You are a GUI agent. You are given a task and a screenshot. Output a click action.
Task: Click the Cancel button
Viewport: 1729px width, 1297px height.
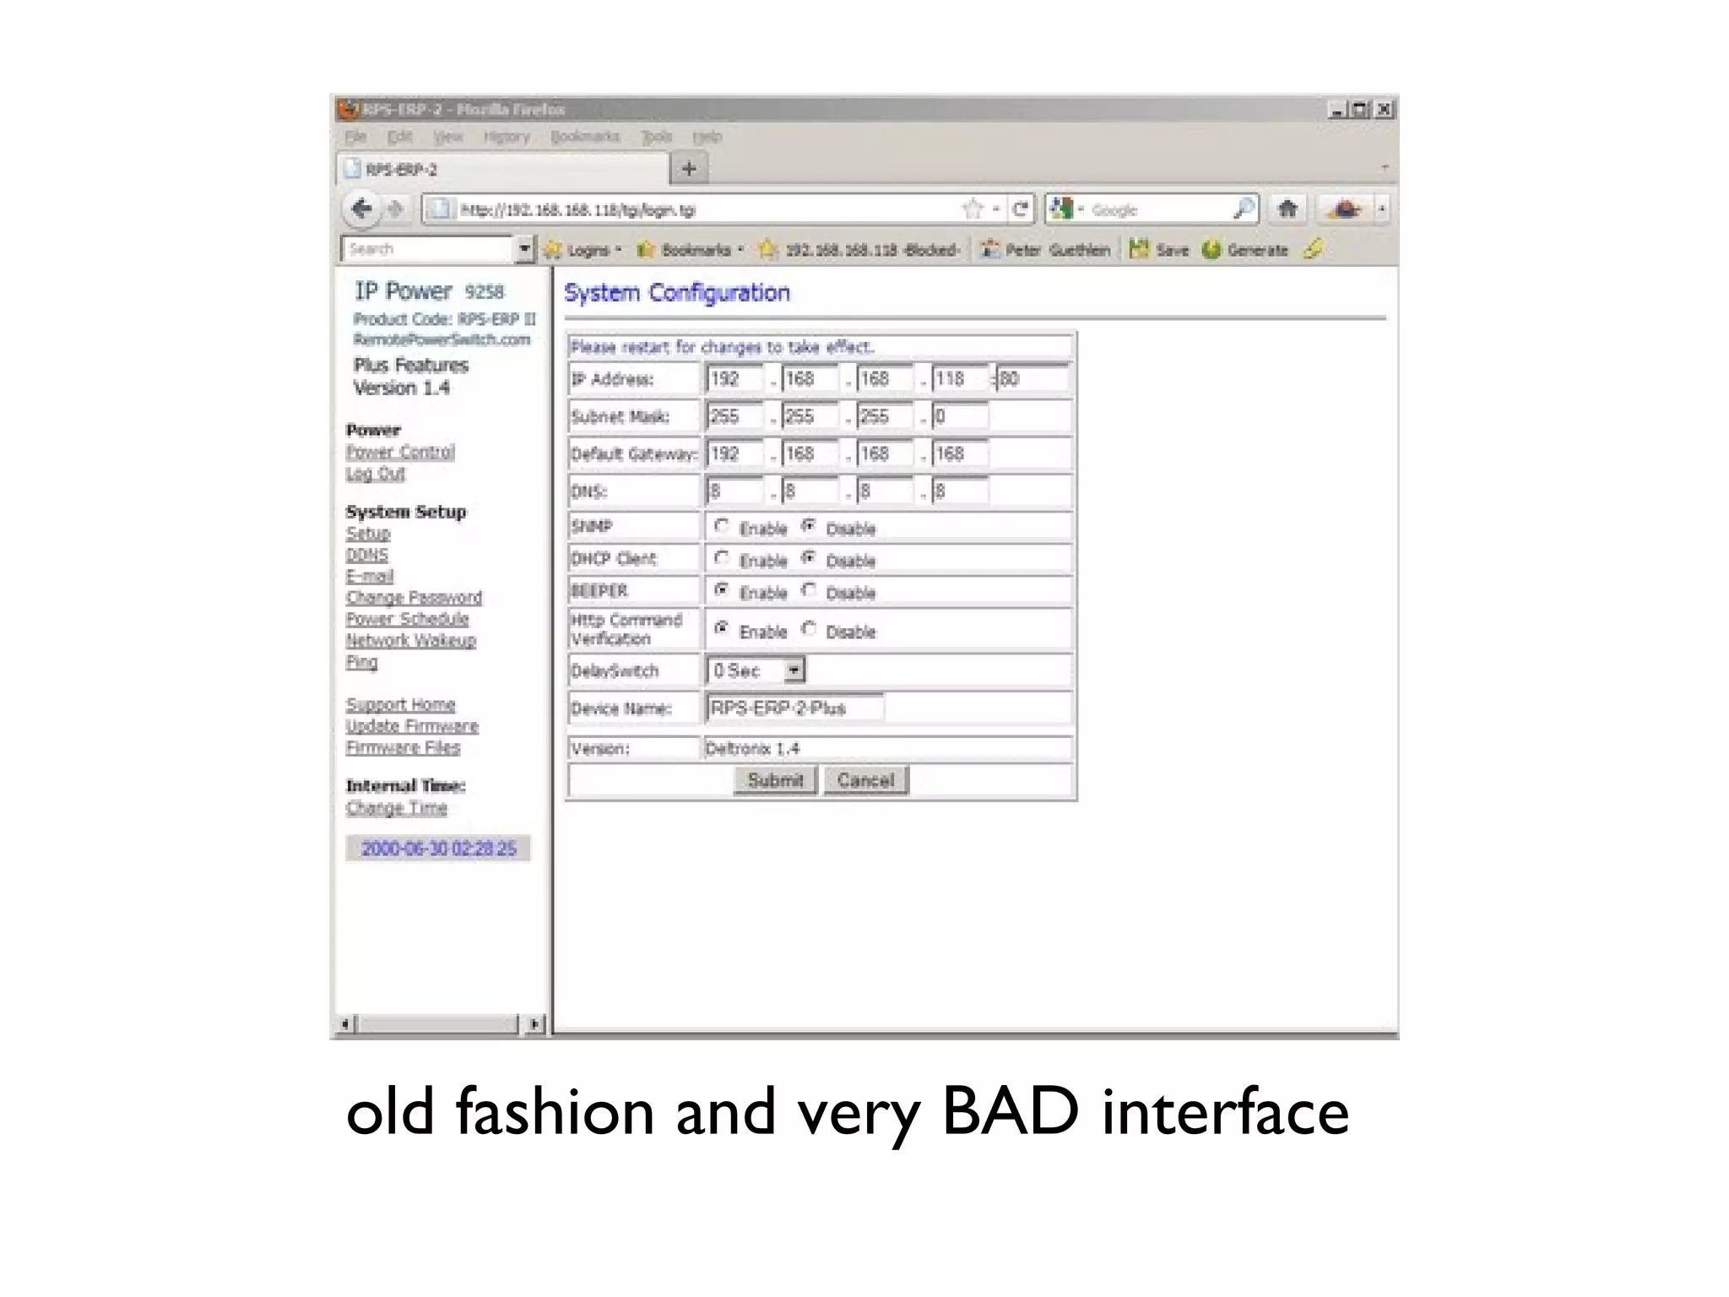tap(866, 780)
